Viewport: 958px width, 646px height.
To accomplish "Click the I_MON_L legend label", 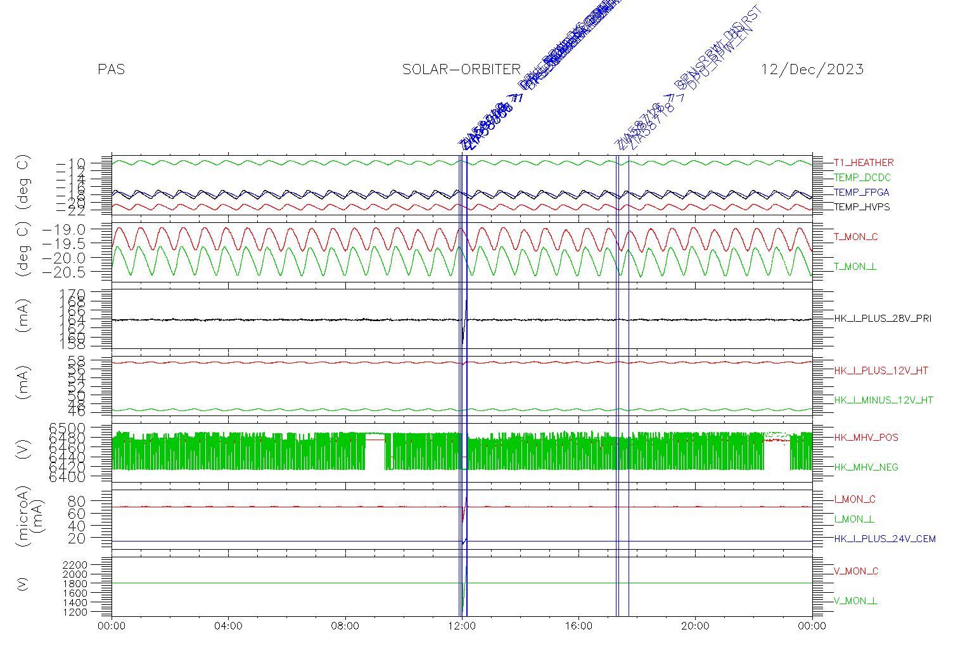I will coord(854,519).
